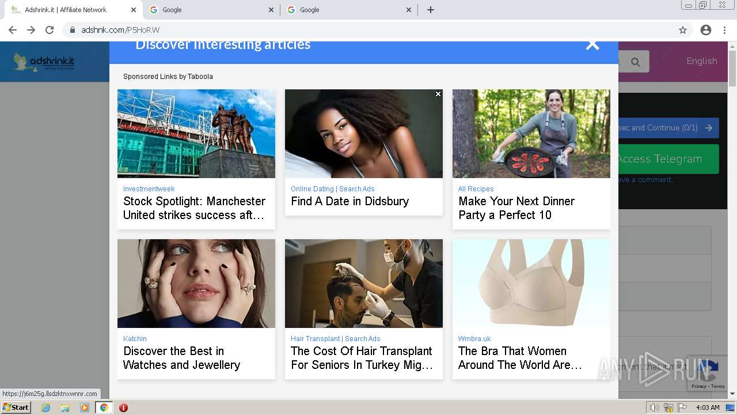
Task: Open the watches and jewellery image
Action: [196, 284]
